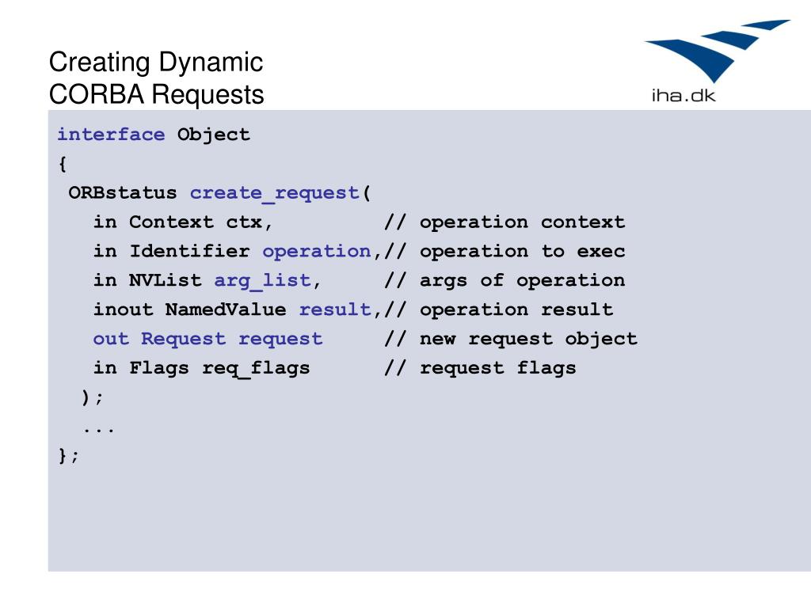Click the opening '{' brace
811x608 pixels.
[63, 164]
